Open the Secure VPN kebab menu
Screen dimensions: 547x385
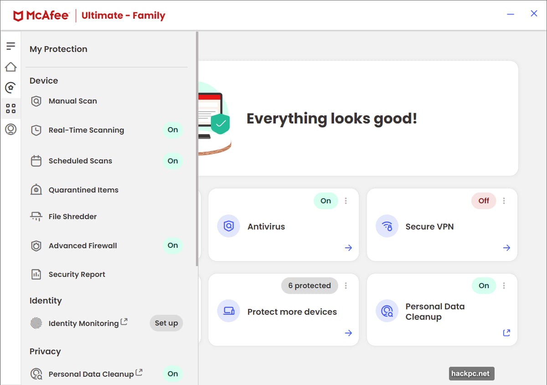click(x=504, y=200)
